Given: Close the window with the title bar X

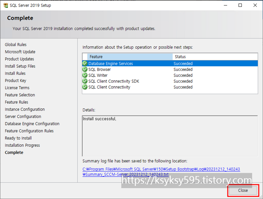Looking at the screenshot, I should [255, 5].
